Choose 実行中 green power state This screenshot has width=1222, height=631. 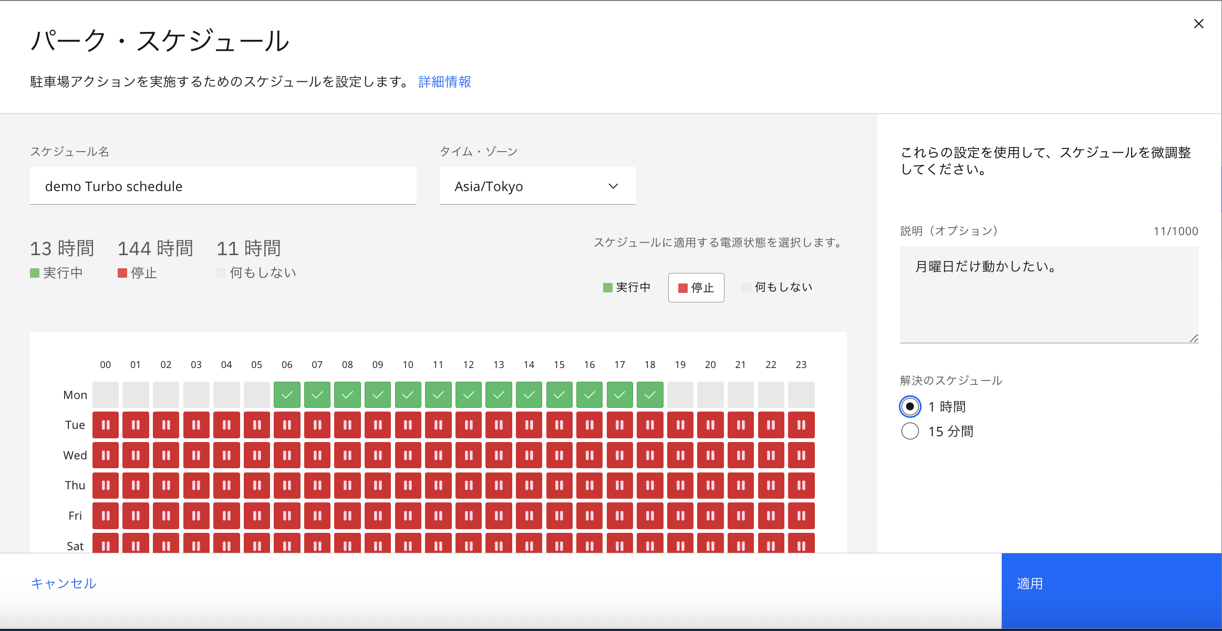[x=627, y=288]
